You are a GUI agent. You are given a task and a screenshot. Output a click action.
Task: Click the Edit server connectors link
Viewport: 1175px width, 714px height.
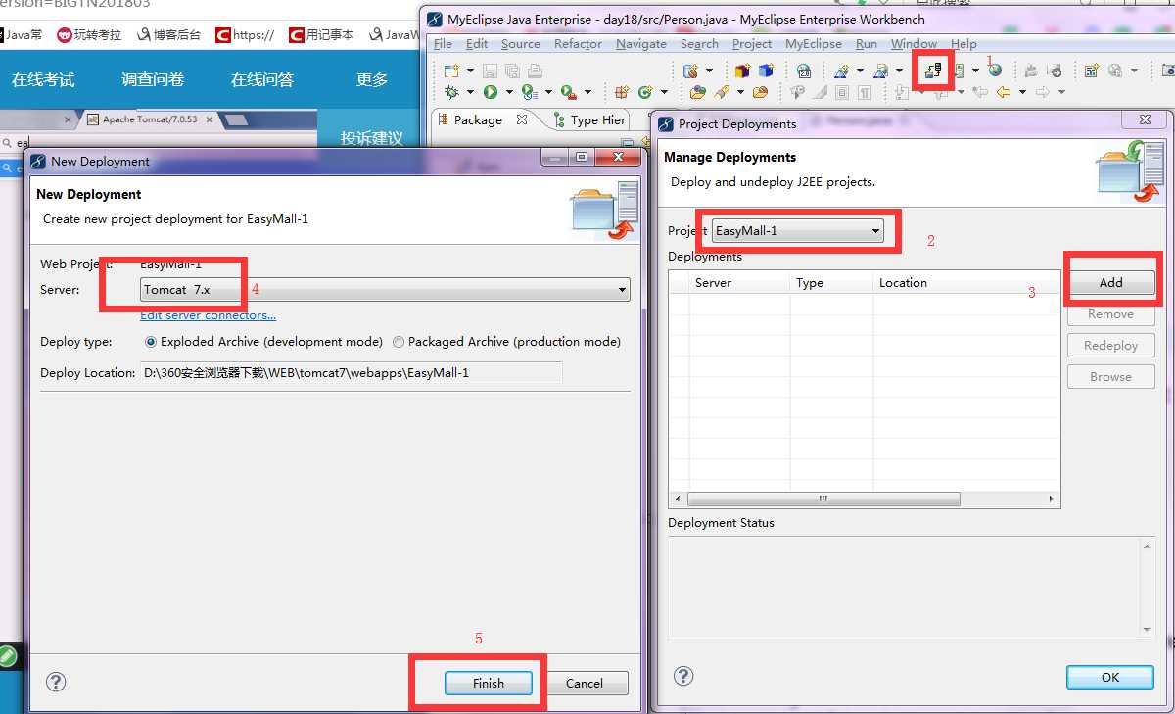point(208,315)
